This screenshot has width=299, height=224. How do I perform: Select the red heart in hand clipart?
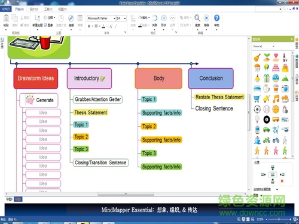[x=276, y=57]
